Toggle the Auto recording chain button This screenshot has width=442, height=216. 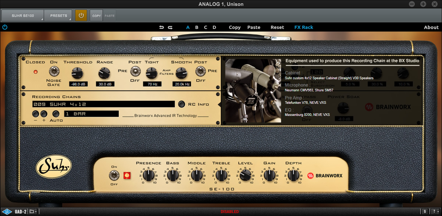click(x=56, y=114)
